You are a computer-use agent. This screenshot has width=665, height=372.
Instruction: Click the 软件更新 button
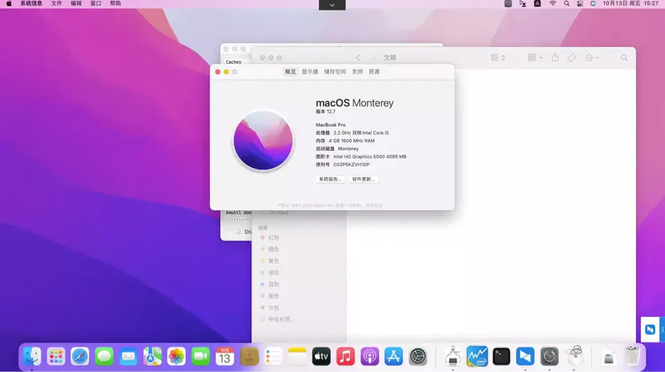[x=364, y=180]
